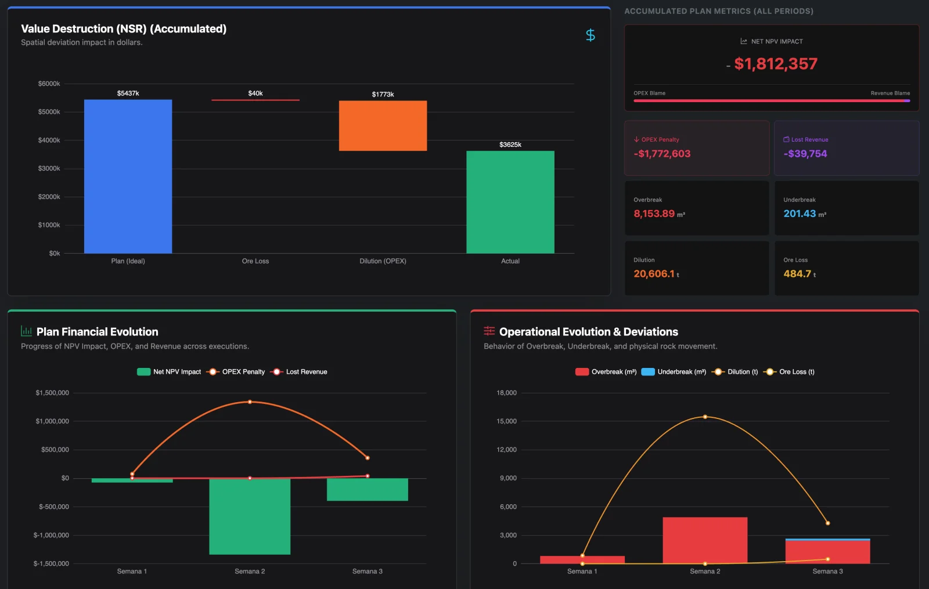Click the down arrow icon on OPEX Penalty
Image resolution: width=929 pixels, height=589 pixels.
pyautogui.click(x=636, y=139)
